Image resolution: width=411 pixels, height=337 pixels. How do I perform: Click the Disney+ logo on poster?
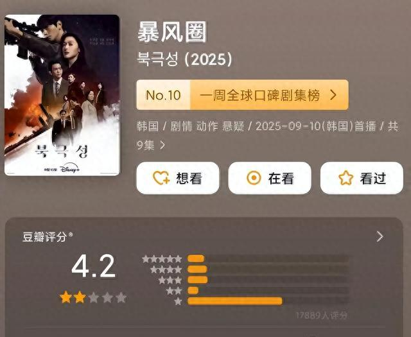click(x=70, y=169)
